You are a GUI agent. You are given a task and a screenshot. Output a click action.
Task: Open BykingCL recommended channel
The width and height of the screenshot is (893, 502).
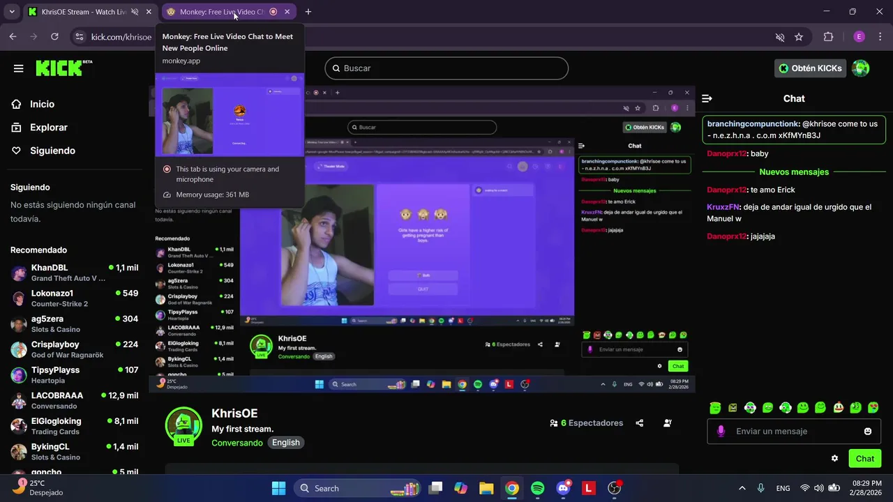point(74,452)
